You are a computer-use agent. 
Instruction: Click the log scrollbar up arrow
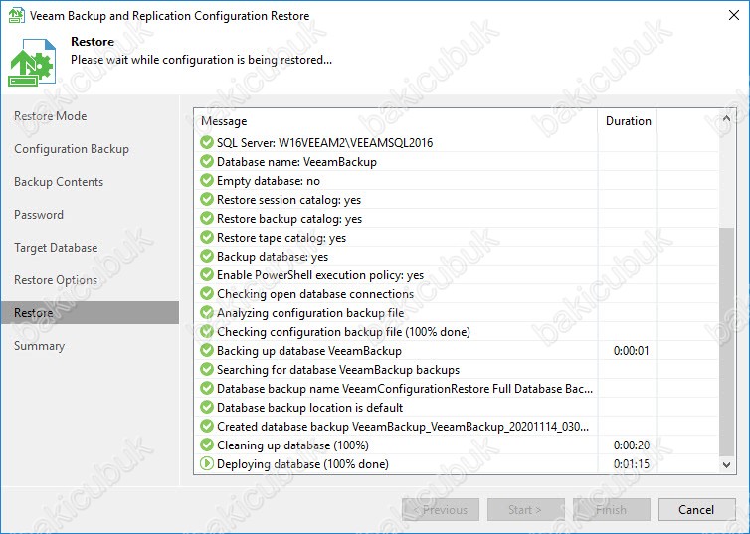(x=726, y=118)
